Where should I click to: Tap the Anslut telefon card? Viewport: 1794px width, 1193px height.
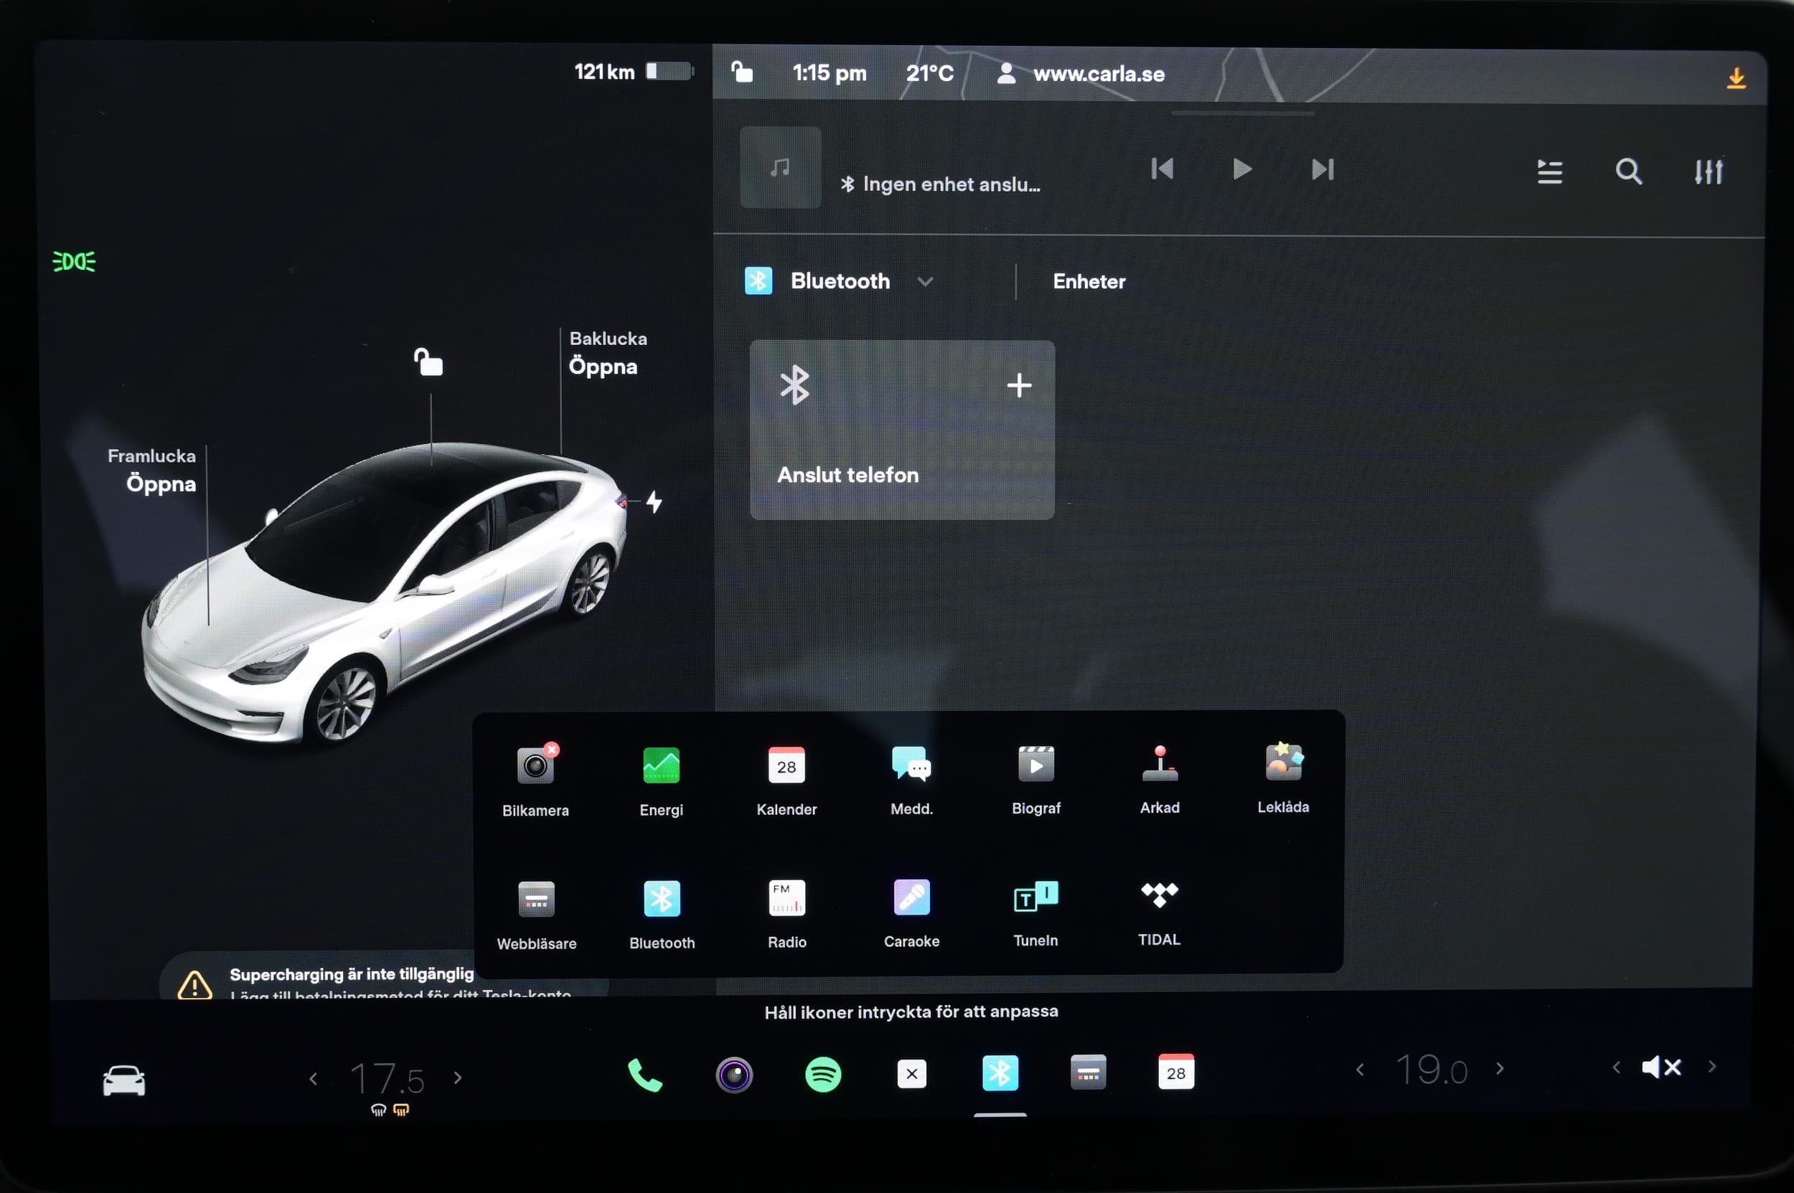[902, 430]
